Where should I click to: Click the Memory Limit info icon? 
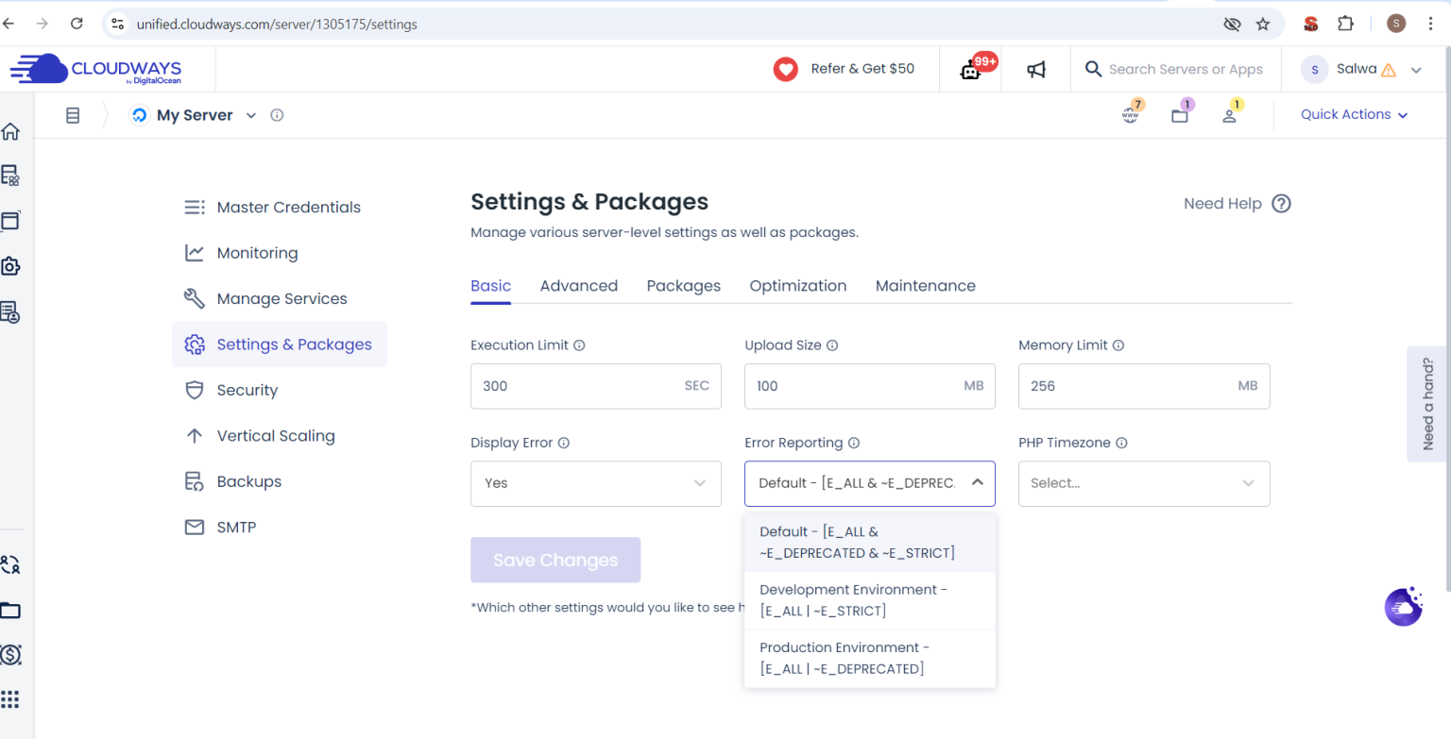[x=1118, y=345]
